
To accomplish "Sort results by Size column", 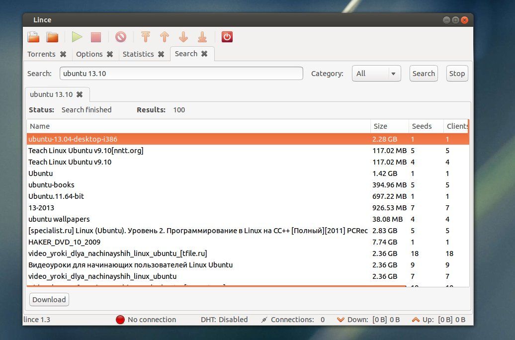I will tap(390, 126).
